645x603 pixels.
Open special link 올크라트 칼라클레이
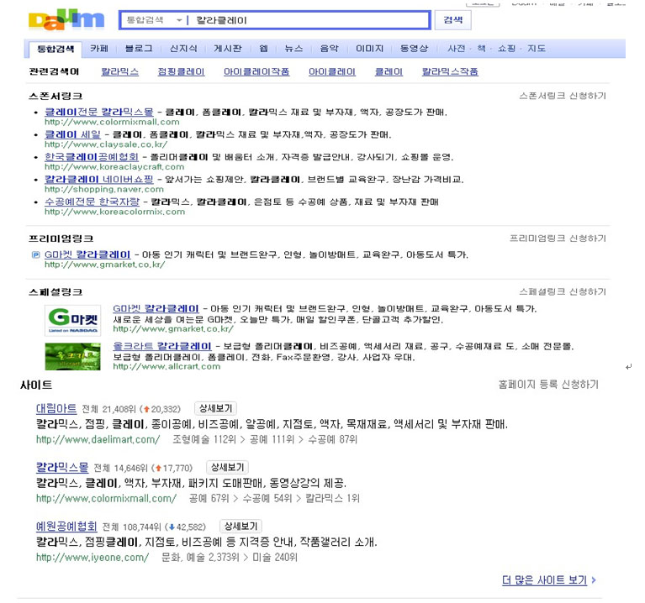click(162, 346)
